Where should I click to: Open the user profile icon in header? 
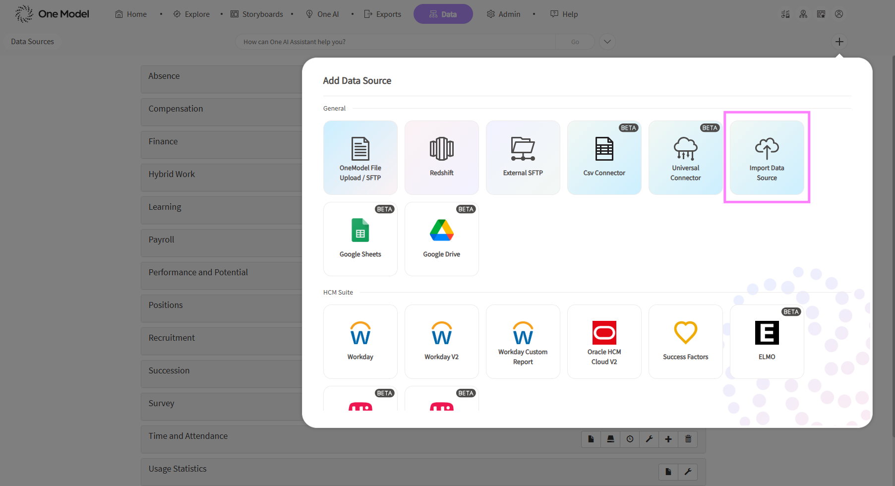pos(838,14)
